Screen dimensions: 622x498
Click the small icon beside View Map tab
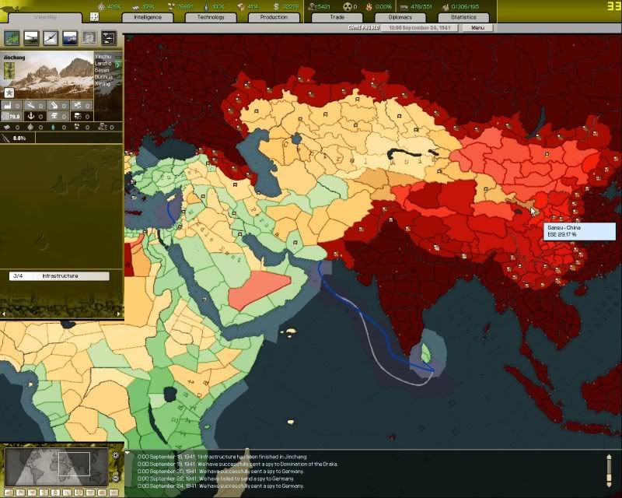(94, 16)
